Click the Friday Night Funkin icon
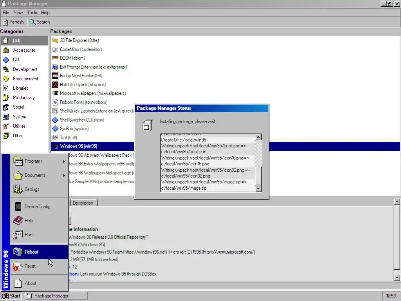The width and height of the screenshot is (401, 301). click(x=55, y=76)
